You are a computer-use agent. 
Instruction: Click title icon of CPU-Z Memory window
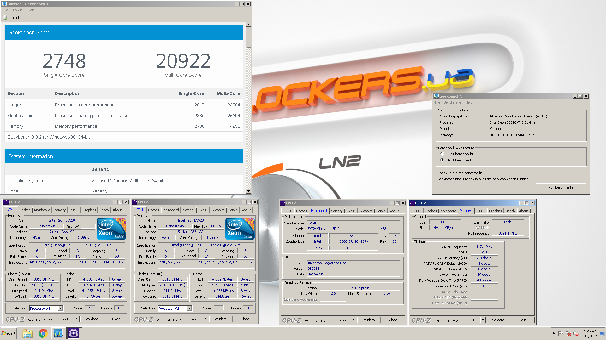412,203
